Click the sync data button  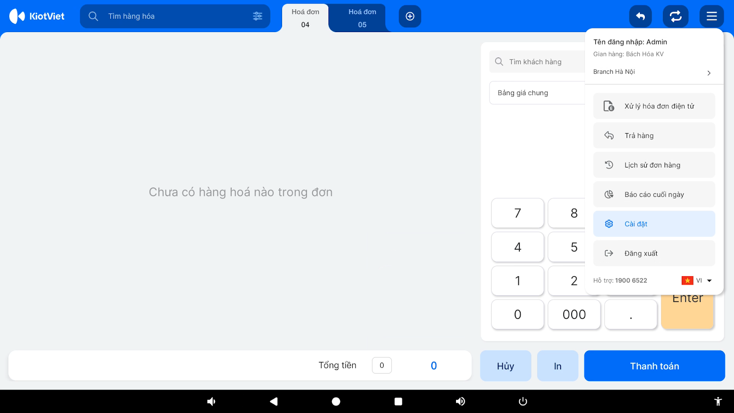pos(676,17)
